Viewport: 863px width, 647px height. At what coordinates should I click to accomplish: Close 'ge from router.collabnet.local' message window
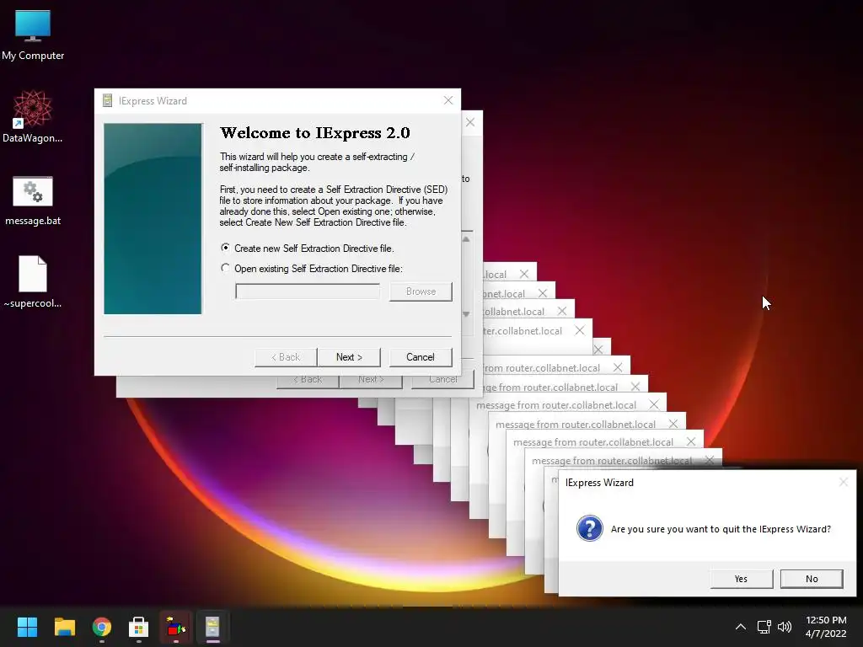[635, 387]
